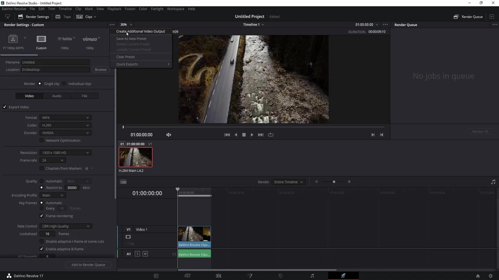Image resolution: width=499 pixels, height=280 pixels.
Task: Open Rate Control CBR High Quality dropdown
Action: point(66,226)
